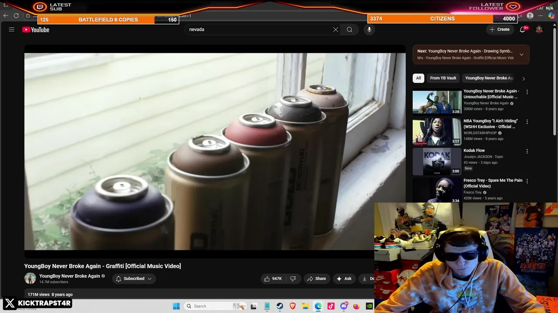Open the Kodak Flow video title
The height and width of the screenshot is (313, 558).
pos(474,150)
